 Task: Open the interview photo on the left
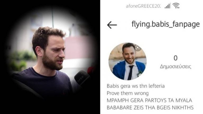click(x=50, y=57)
